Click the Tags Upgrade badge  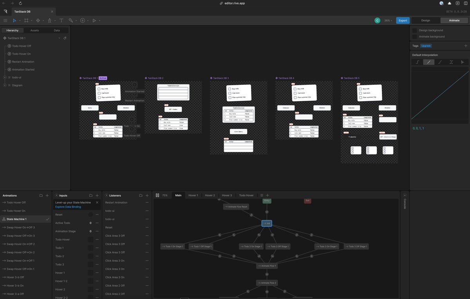tap(426, 46)
